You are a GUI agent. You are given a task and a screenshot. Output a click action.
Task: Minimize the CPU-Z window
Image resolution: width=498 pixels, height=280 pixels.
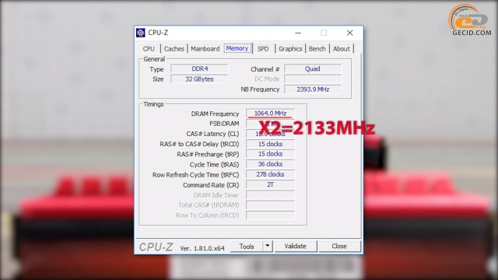298,33
